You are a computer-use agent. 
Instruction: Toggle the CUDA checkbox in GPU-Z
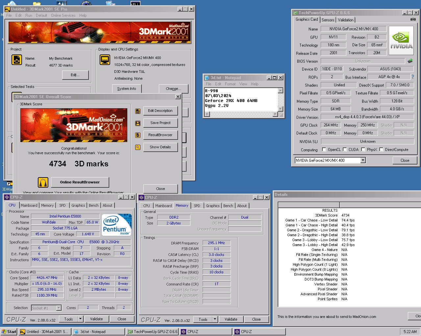tap(345, 150)
